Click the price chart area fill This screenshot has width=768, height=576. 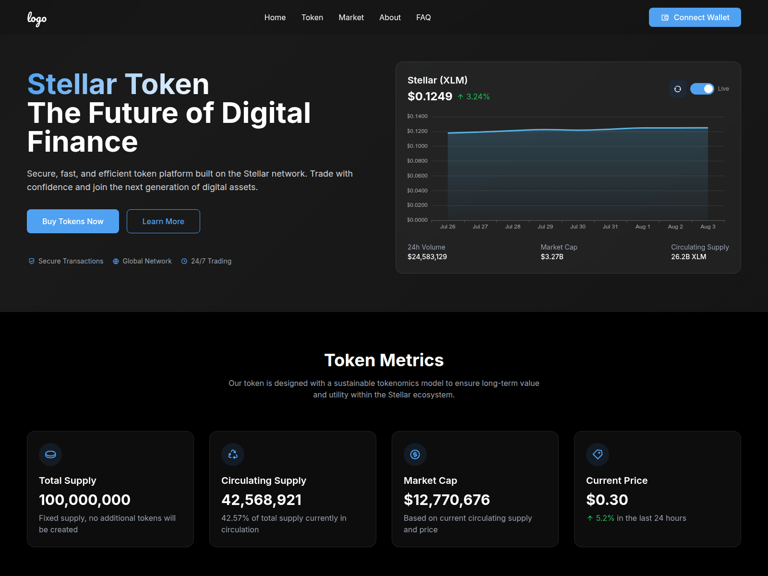578,175
